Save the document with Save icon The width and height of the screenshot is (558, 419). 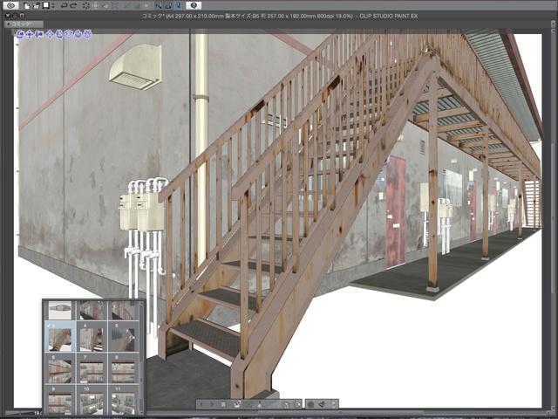click(x=46, y=6)
